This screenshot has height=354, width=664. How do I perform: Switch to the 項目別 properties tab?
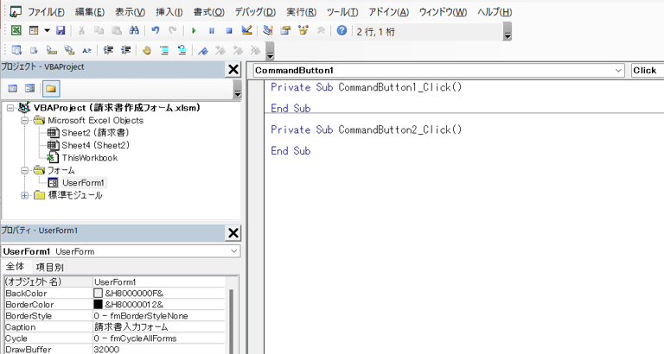tap(49, 268)
